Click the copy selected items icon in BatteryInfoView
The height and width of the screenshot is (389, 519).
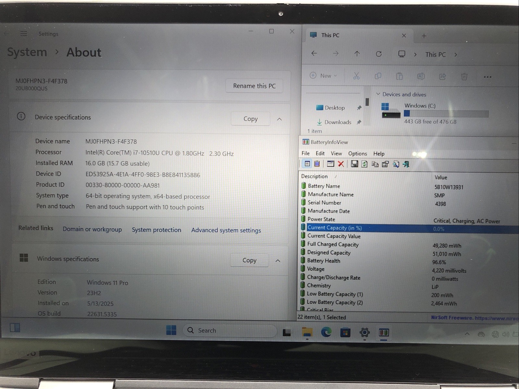pyautogui.click(x=375, y=164)
